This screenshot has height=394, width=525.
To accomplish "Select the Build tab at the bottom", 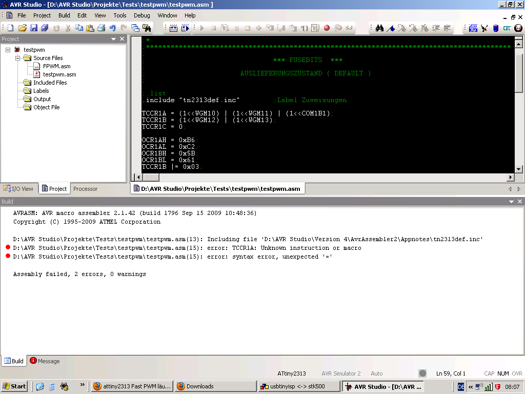I will 14,361.
